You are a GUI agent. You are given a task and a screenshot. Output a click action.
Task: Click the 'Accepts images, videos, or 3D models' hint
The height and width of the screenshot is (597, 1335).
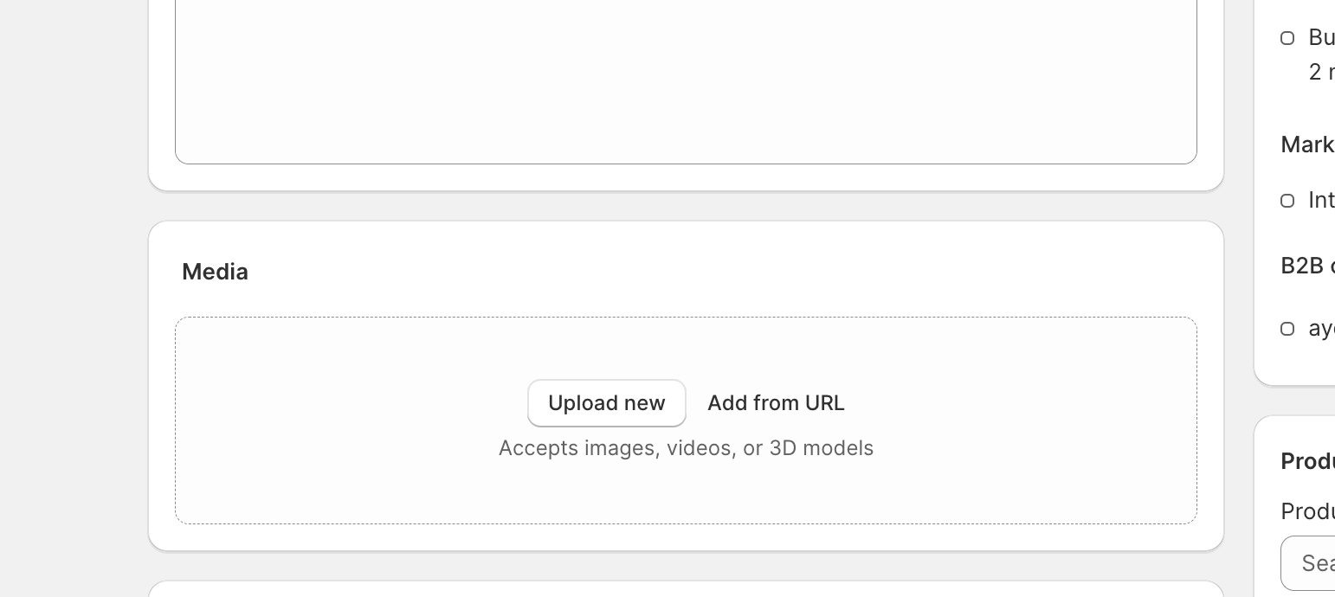pyautogui.click(x=686, y=448)
